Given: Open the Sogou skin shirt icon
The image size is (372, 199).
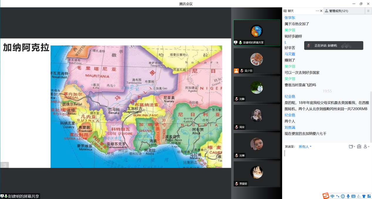Looking at the screenshot, I should point(364,196).
